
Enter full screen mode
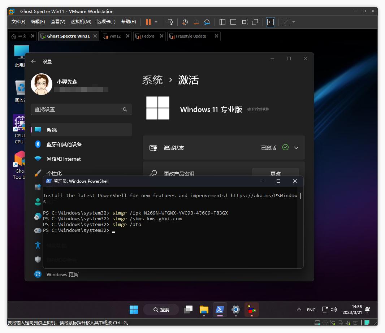tap(244, 22)
